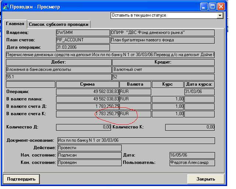The image size is (236, 189).
Task: Click the app icon in the title bar
Action: [x=6, y=7]
